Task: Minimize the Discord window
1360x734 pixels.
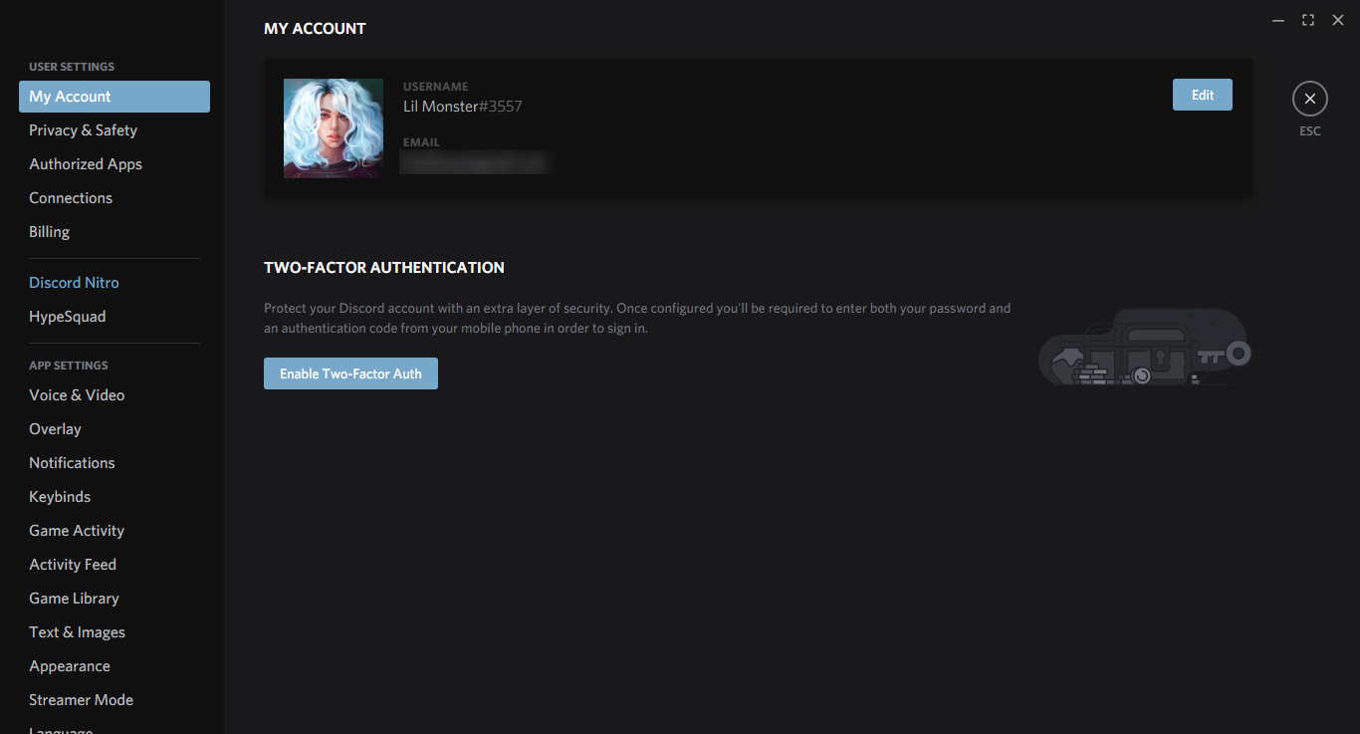Action: coord(1278,20)
